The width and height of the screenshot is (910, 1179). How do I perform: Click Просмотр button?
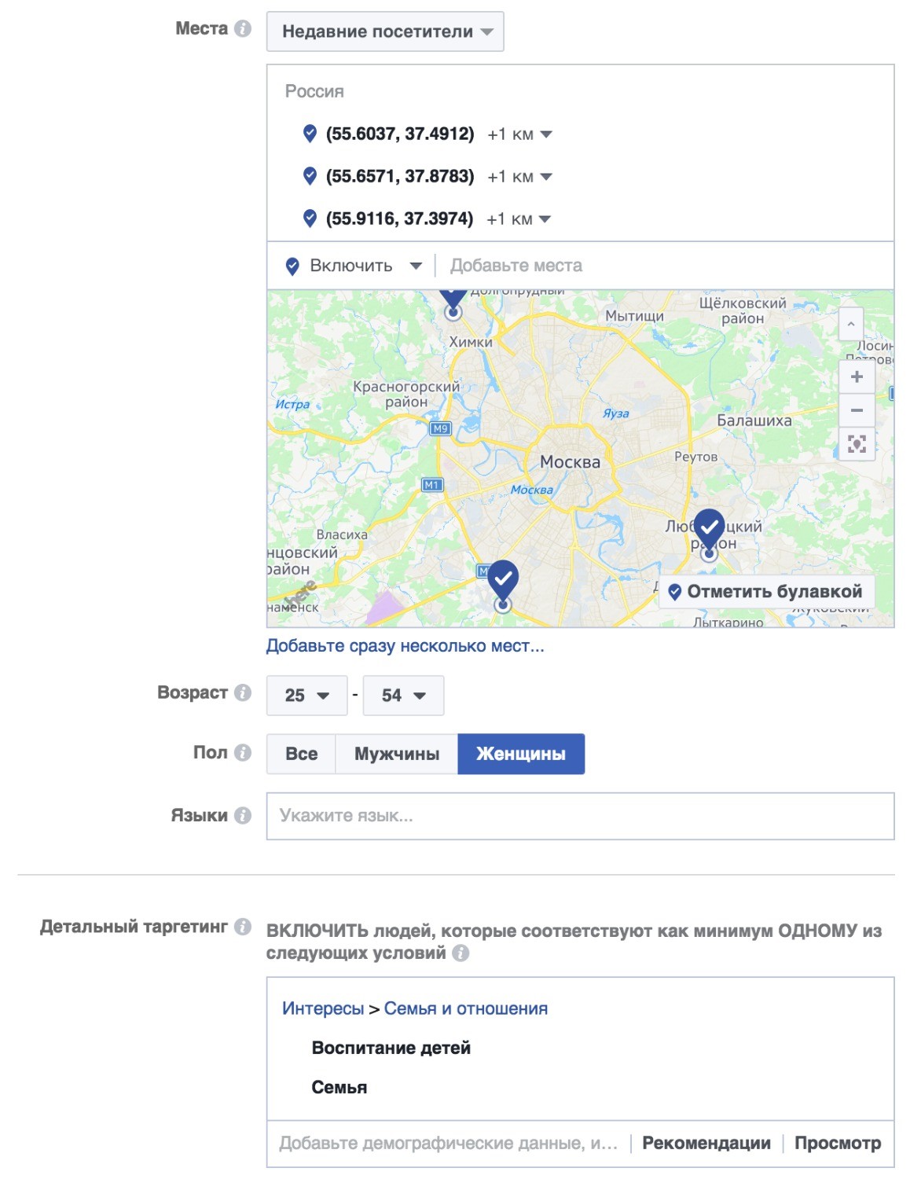tap(838, 1144)
